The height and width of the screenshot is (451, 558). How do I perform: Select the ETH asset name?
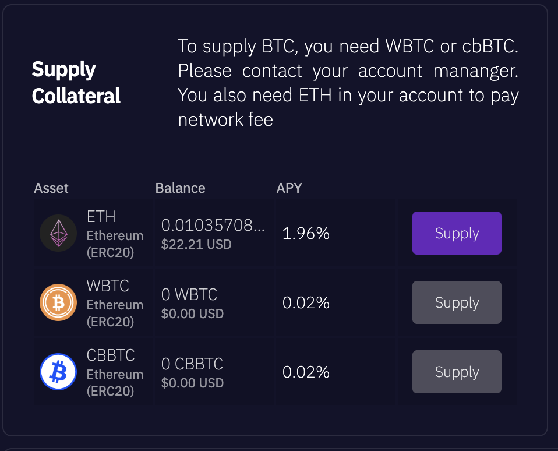101,216
